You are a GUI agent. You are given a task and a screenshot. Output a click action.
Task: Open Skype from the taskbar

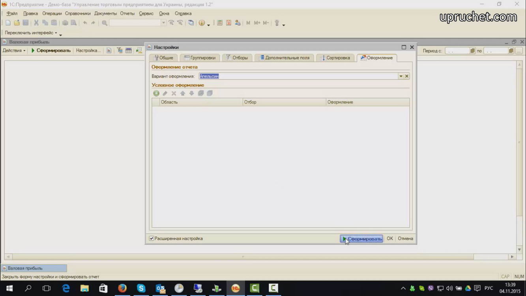[x=141, y=289]
